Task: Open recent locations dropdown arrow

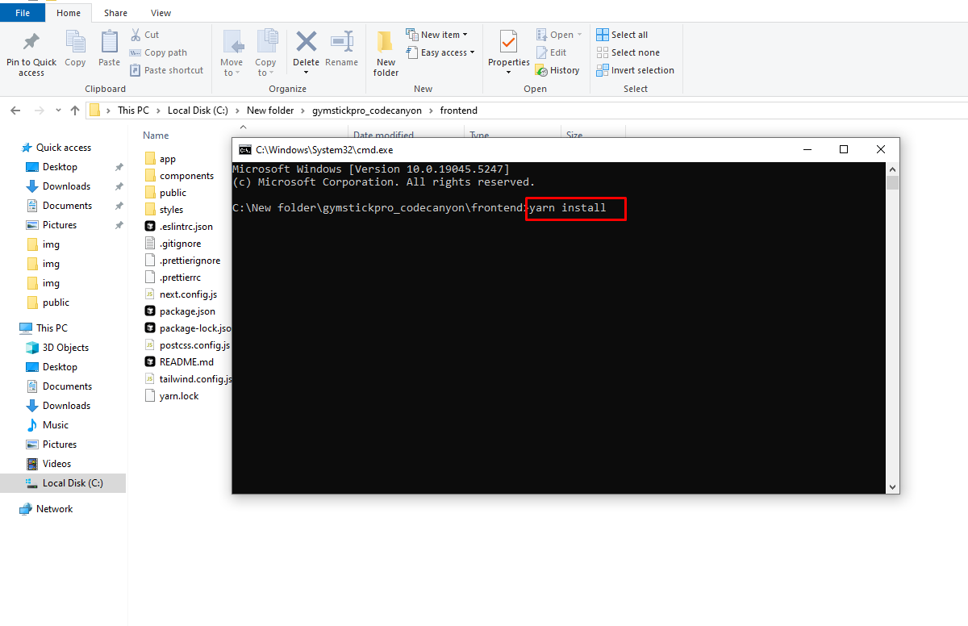Action: 57,111
